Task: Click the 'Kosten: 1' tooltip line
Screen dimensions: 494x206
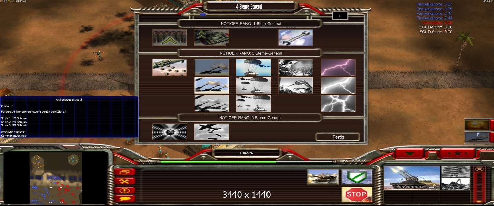Action: [x=8, y=106]
